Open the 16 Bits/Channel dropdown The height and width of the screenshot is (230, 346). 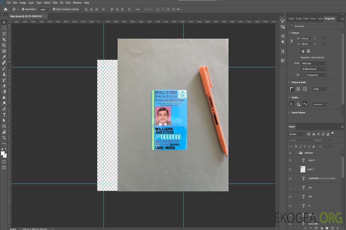pyautogui.click(x=314, y=69)
